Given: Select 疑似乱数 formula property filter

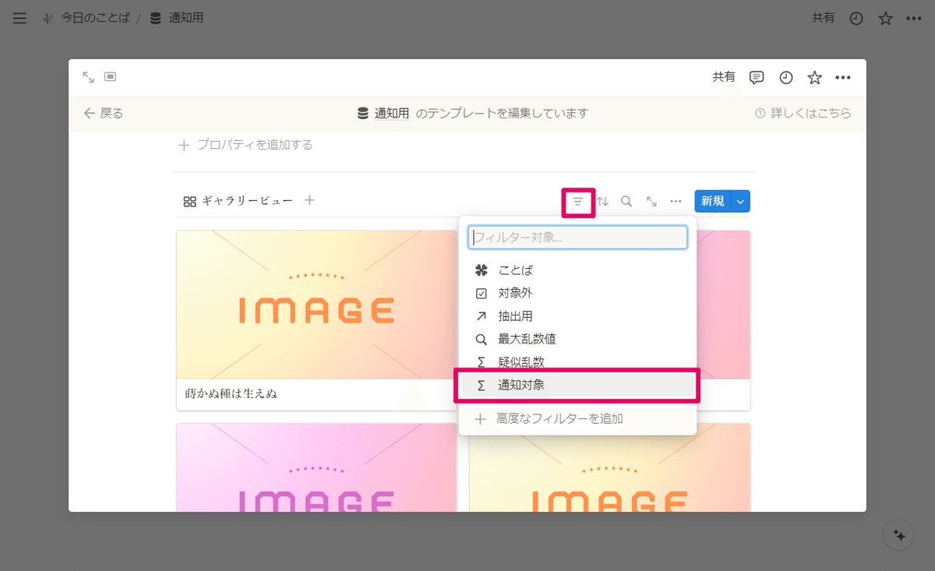Looking at the screenshot, I should (x=577, y=362).
